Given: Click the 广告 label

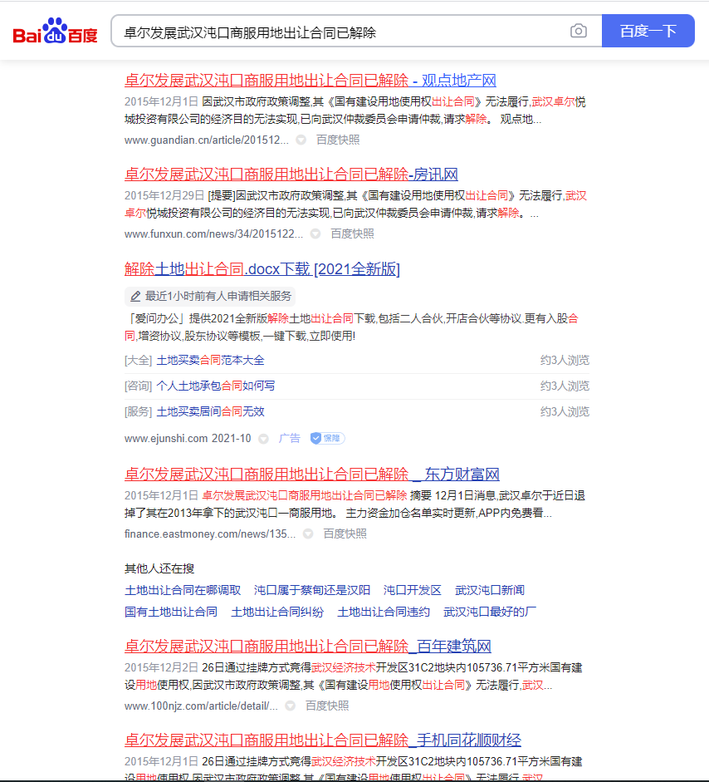Looking at the screenshot, I should tap(289, 439).
